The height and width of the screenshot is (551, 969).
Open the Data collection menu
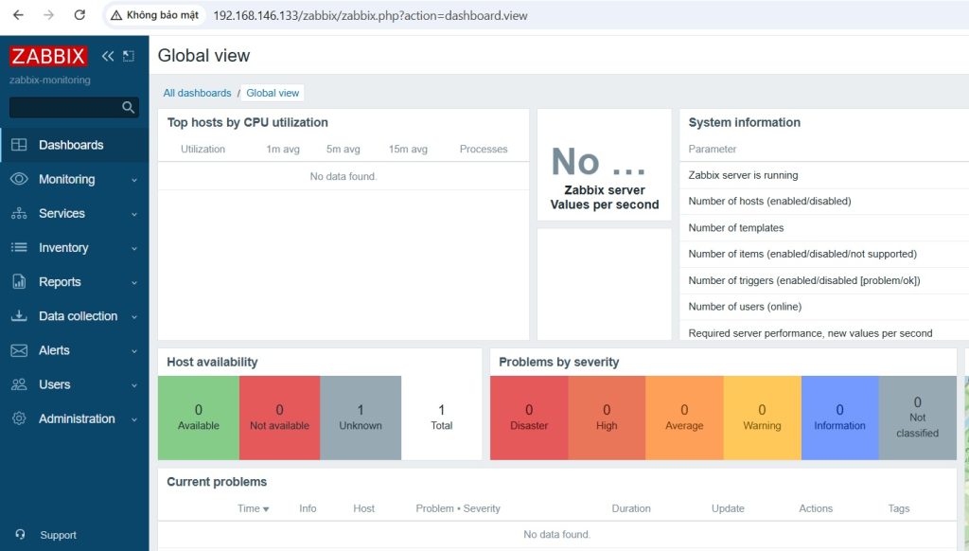[x=78, y=316]
